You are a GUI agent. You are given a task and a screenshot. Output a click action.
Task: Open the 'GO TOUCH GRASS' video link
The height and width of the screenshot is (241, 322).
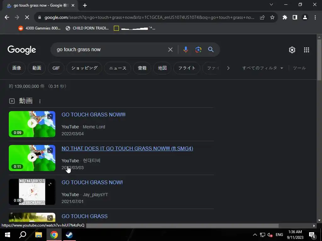84,216
